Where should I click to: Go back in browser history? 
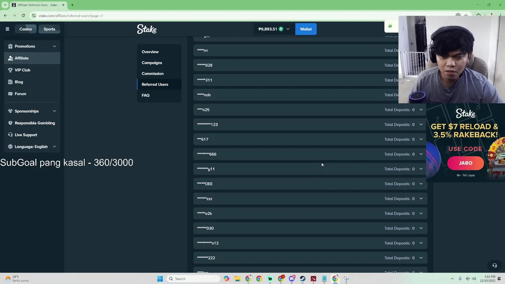5,15
